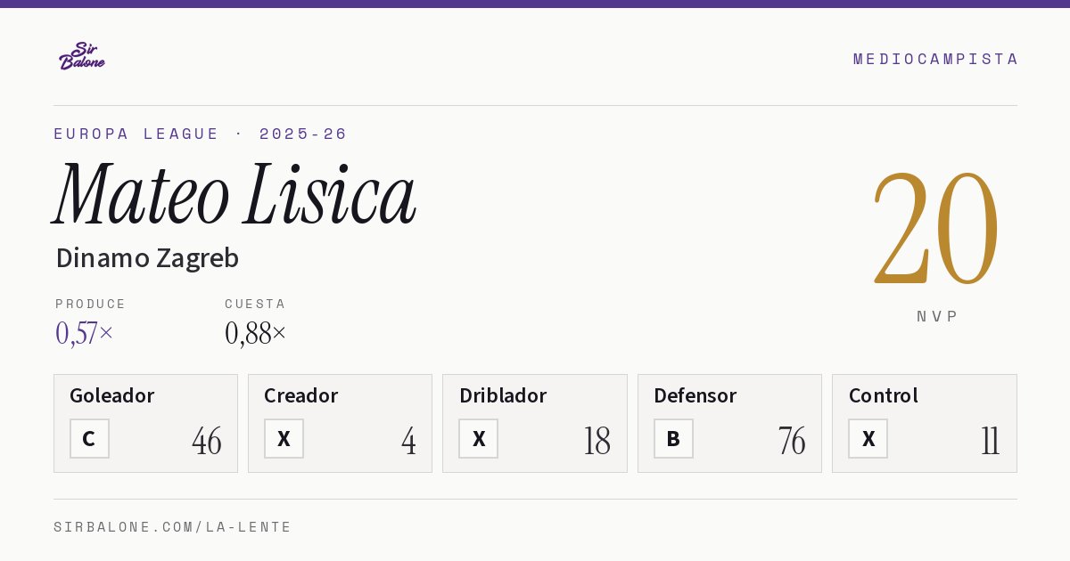Click the Goleador card title
Viewport: 1070px width, 561px height.
[x=112, y=395]
